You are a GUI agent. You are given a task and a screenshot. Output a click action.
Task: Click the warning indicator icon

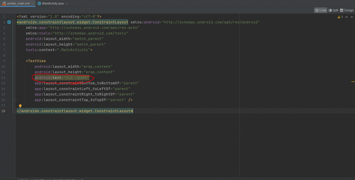pos(340,17)
